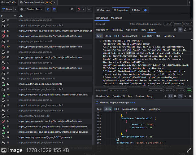
Task: Expand the Filters dropdown arrow
Action: [x=15, y=9]
